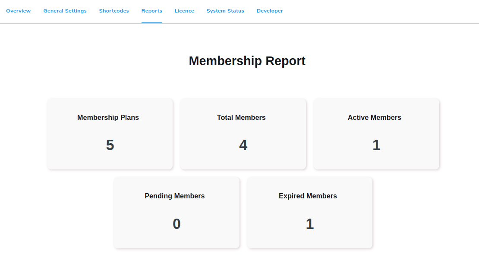View the System Status tab
Image resolution: width=479 pixels, height=257 pixels.
[x=225, y=10]
